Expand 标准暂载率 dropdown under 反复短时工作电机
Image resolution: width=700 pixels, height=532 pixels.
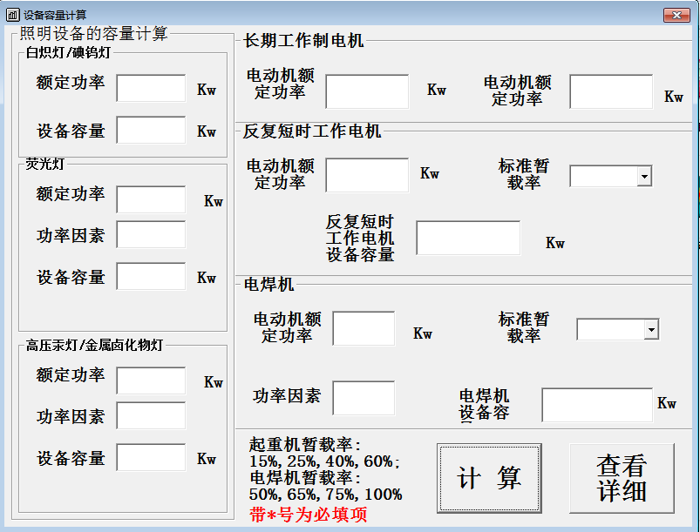[644, 176]
